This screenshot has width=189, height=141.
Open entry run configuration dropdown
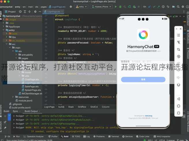[x=81, y=7]
